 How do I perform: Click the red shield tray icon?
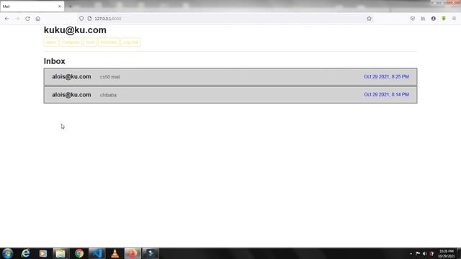click(x=431, y=253)
